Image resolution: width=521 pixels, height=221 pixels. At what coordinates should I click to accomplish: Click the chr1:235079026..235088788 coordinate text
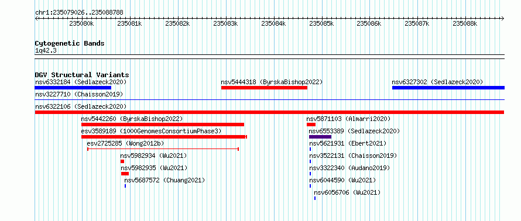(x=79, y=12)
